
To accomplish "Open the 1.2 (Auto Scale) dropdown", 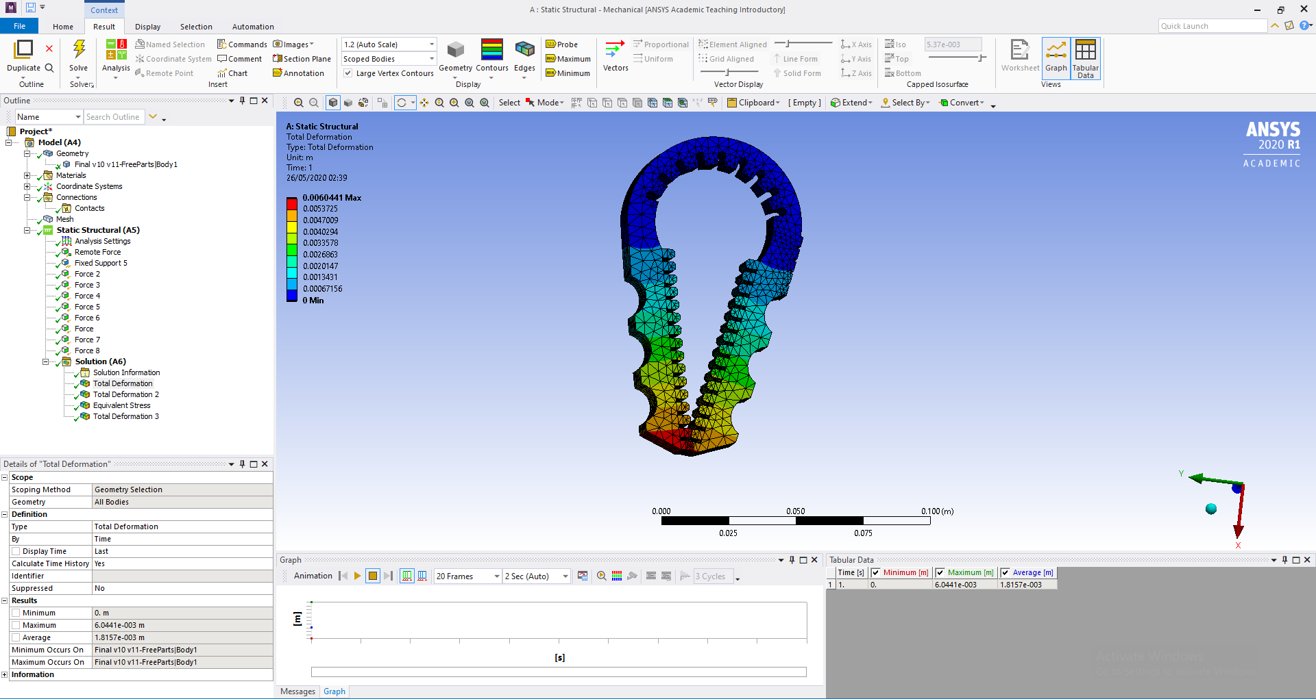I will pyautogui.click(x=389, y=45).
